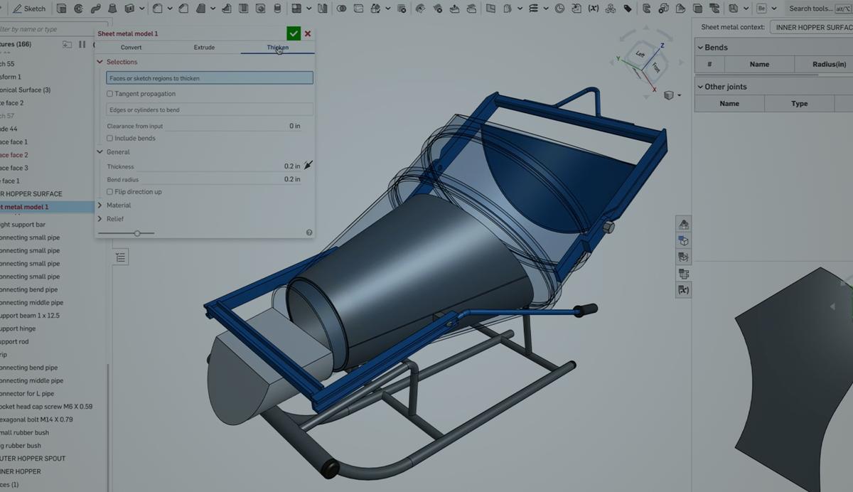
Task: Expand the Relief section
Action: (101, 219)
